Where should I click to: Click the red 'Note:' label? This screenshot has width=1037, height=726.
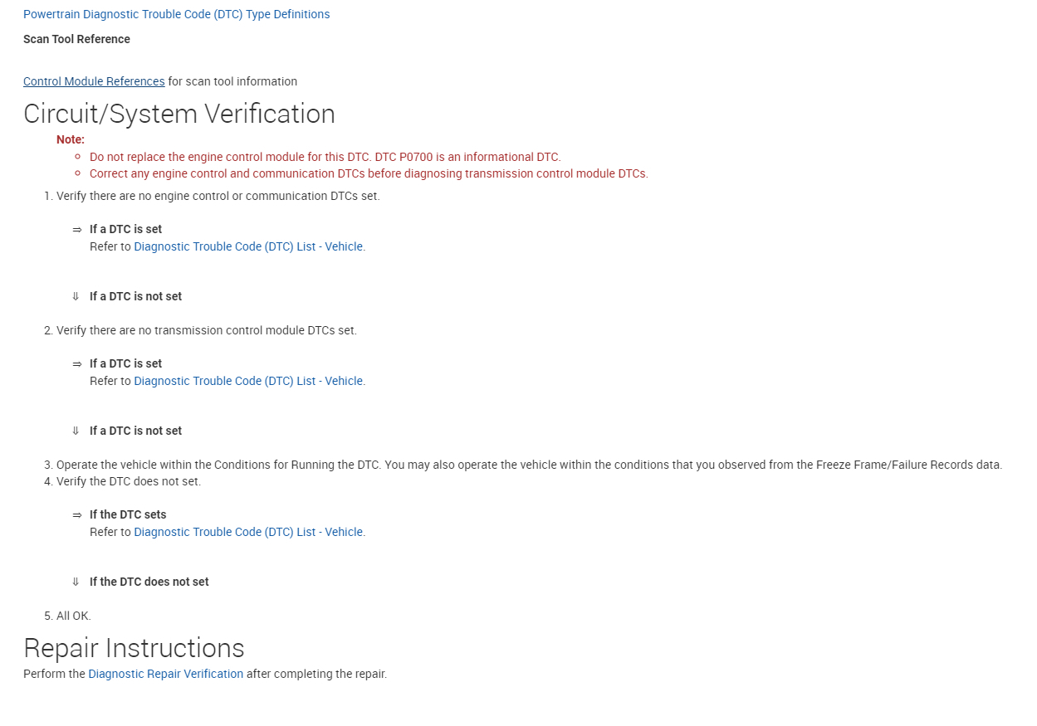pyautogui.click(x=71, y=139)
